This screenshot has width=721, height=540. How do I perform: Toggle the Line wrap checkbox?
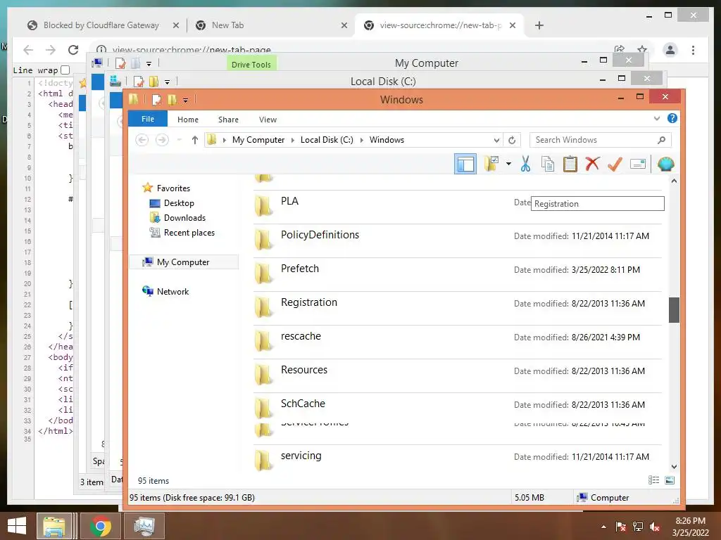pos(65,70)
